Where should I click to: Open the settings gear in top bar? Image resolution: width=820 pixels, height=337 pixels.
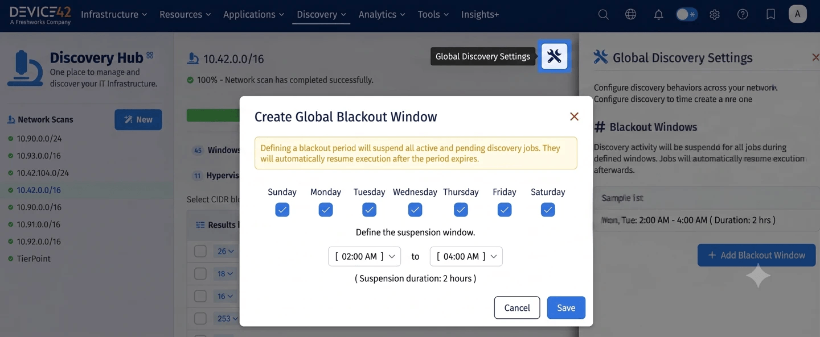715,15
